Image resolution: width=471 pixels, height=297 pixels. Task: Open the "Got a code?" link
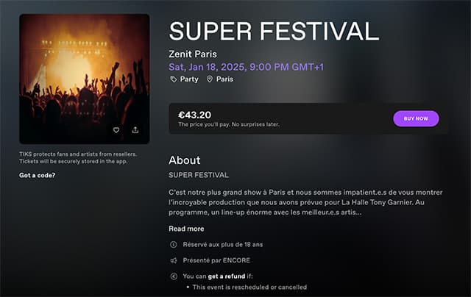(x=37, y=175)
